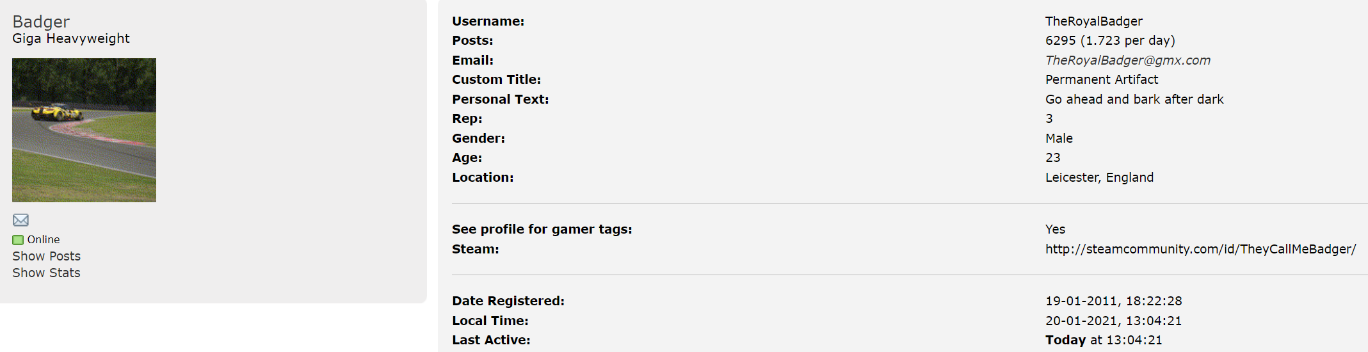Click the green Online status icon
This screenshot has height=352, width=1368.
tap(18, 240)
